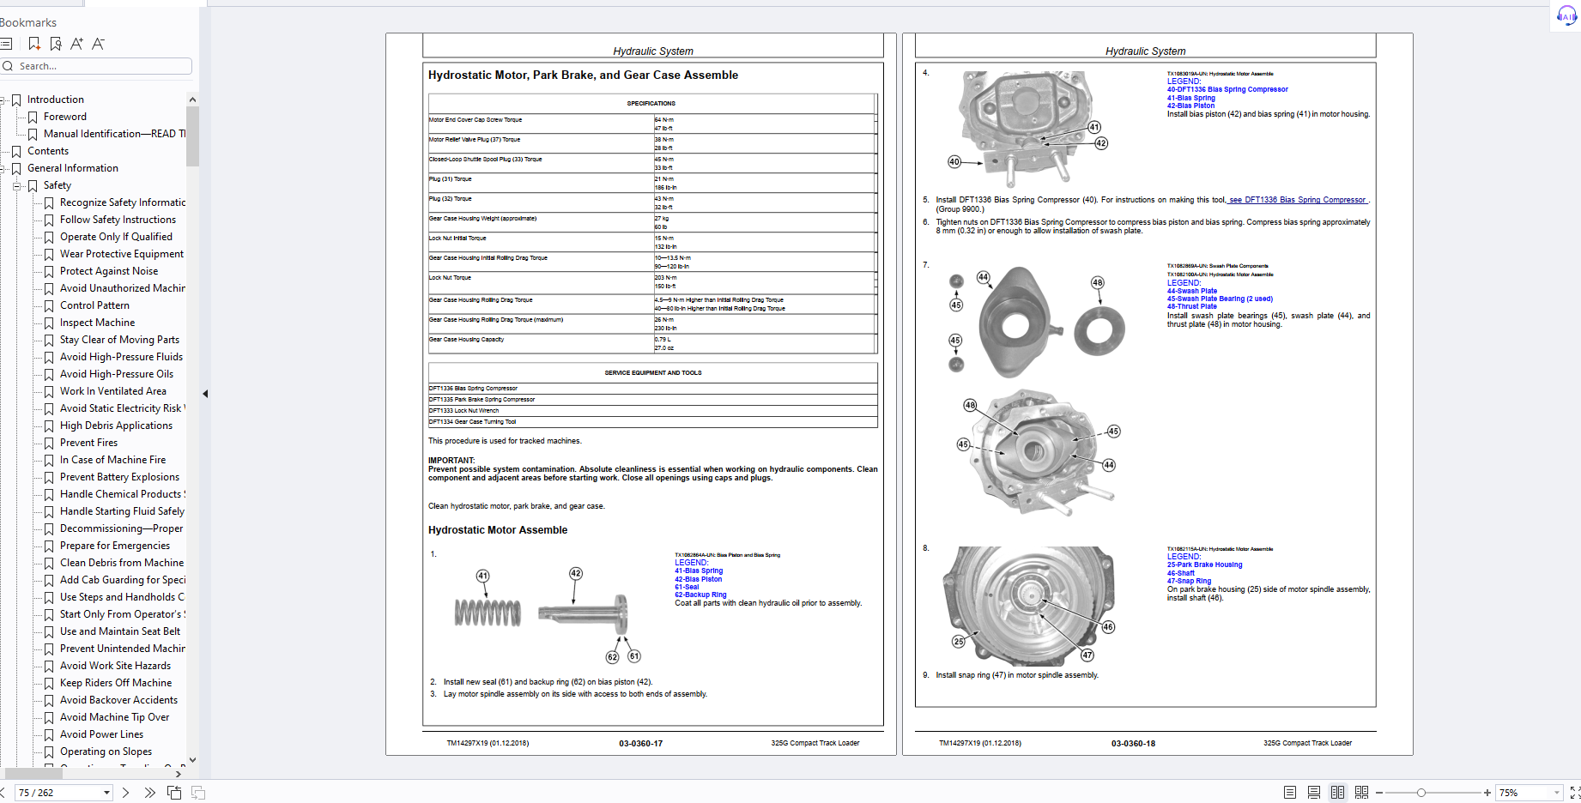Go to the next page
Image resolution: width=1581 pixels, height=803 pixels.
[x=126, y=793]
